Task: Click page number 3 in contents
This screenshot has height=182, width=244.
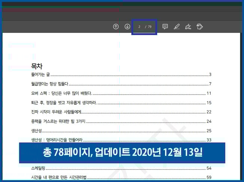Action: click(210, 75)
